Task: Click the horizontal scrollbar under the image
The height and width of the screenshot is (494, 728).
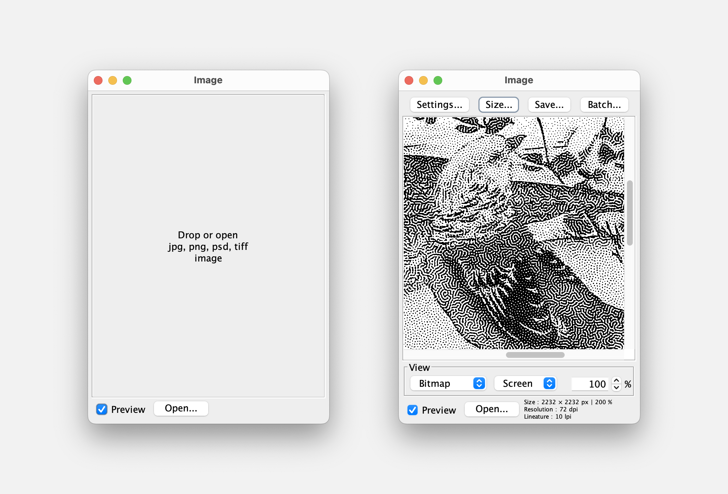Action: (x=535, y=355)
